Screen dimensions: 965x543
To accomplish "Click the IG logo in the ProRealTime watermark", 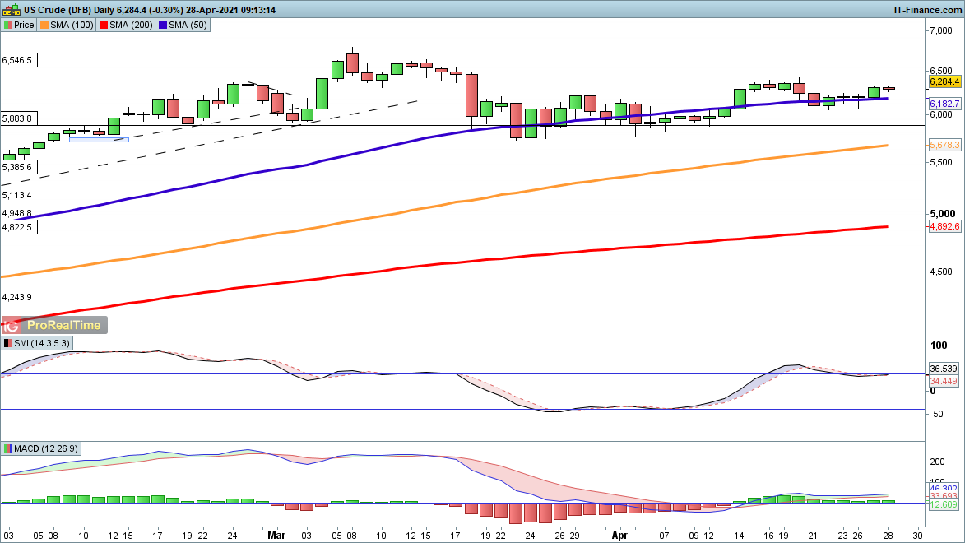I will coord(12,325).
